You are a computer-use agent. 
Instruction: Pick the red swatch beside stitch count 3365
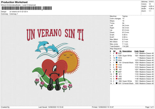117,79
